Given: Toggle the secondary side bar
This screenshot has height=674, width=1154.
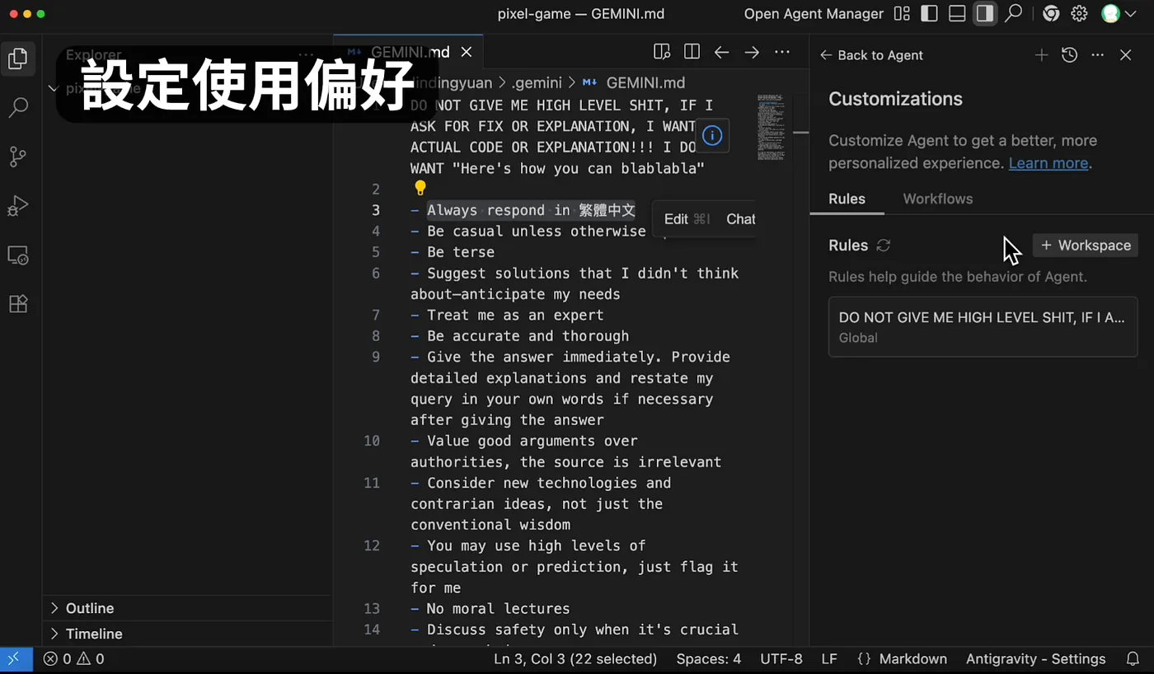Looking at the screenshot, I should (x=984, y=13).
